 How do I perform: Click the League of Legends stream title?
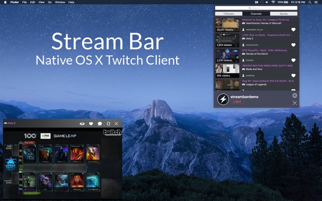(268, 81)
